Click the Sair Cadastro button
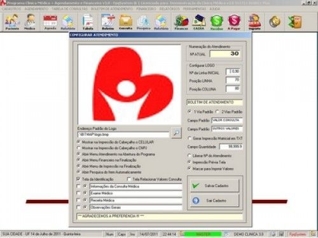Image resolution: width=318 pixels, height=238 pixels. (214, 201)
